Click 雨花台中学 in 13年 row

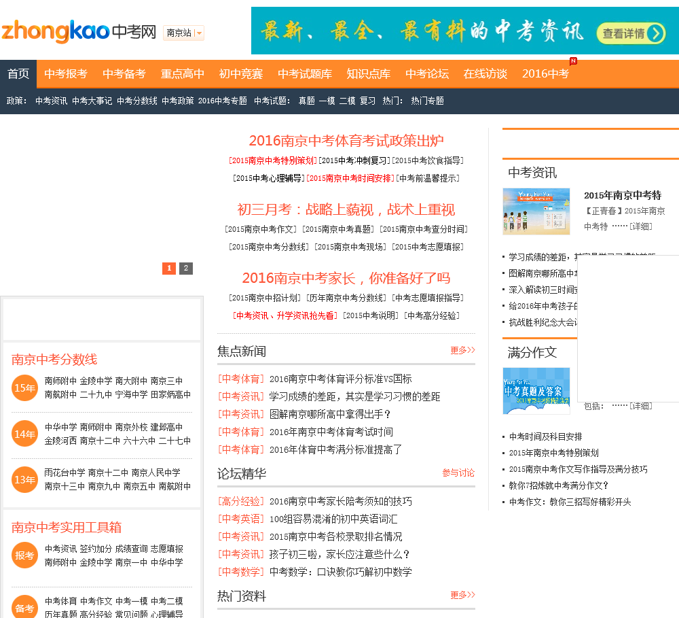(x=65, y=473)
